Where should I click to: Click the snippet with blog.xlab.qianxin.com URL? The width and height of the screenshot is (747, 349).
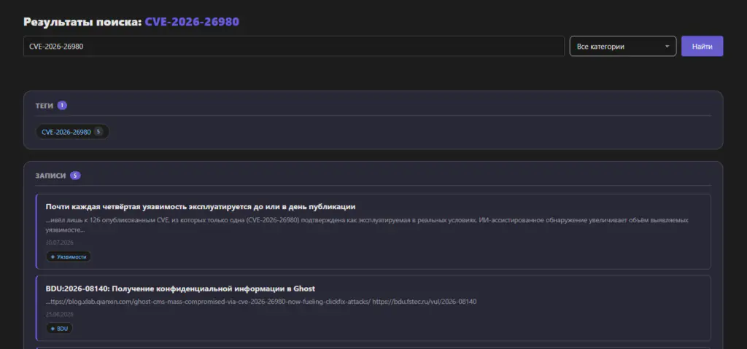[261, 302]
